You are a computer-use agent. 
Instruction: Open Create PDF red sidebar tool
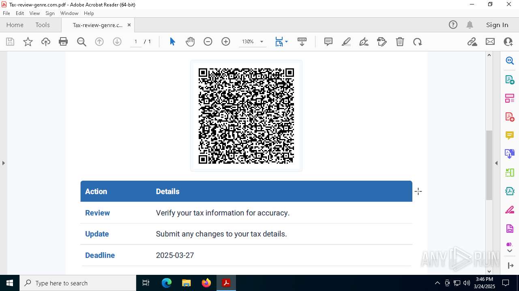click(x=510, y=117)
